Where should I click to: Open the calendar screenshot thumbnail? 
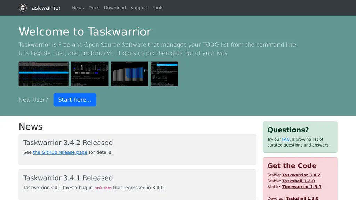pos(90,74)
